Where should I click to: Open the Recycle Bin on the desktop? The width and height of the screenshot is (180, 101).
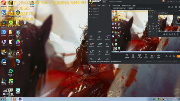click(25, 23)
